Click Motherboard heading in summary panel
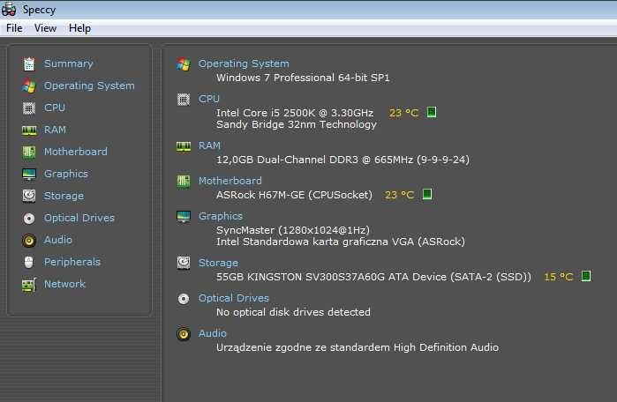 point(229,181)
